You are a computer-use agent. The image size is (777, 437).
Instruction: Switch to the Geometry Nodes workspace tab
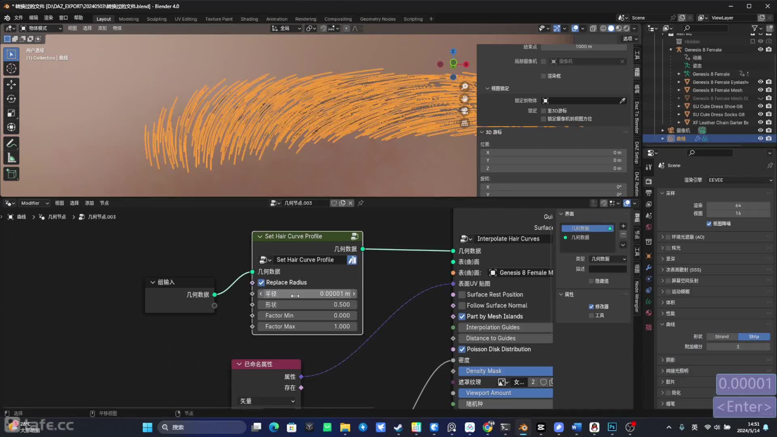tap(378, 19)
